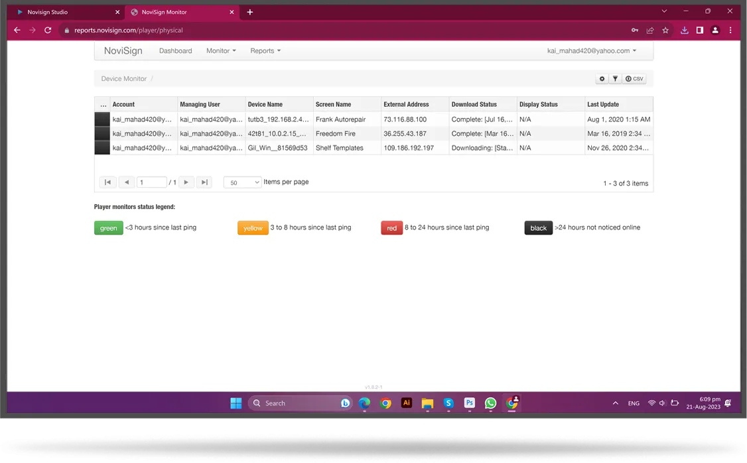Navigate to the Dashboard link

point(175,50)
